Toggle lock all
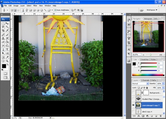Image resolution: width=166 pixels, height=119 pixels. [x=147, y=88]
